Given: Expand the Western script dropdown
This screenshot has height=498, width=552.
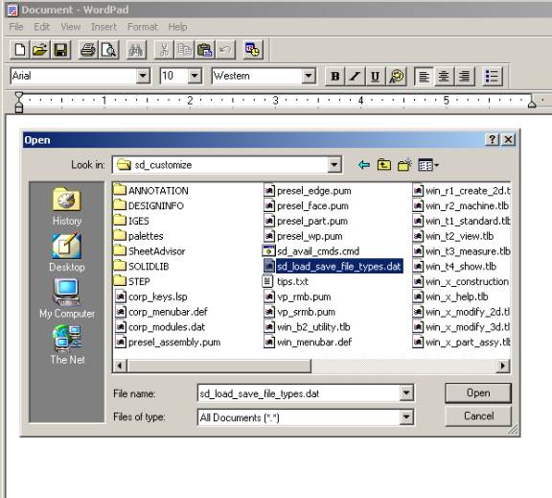Looking at the screenshot, I should (309, 76).
